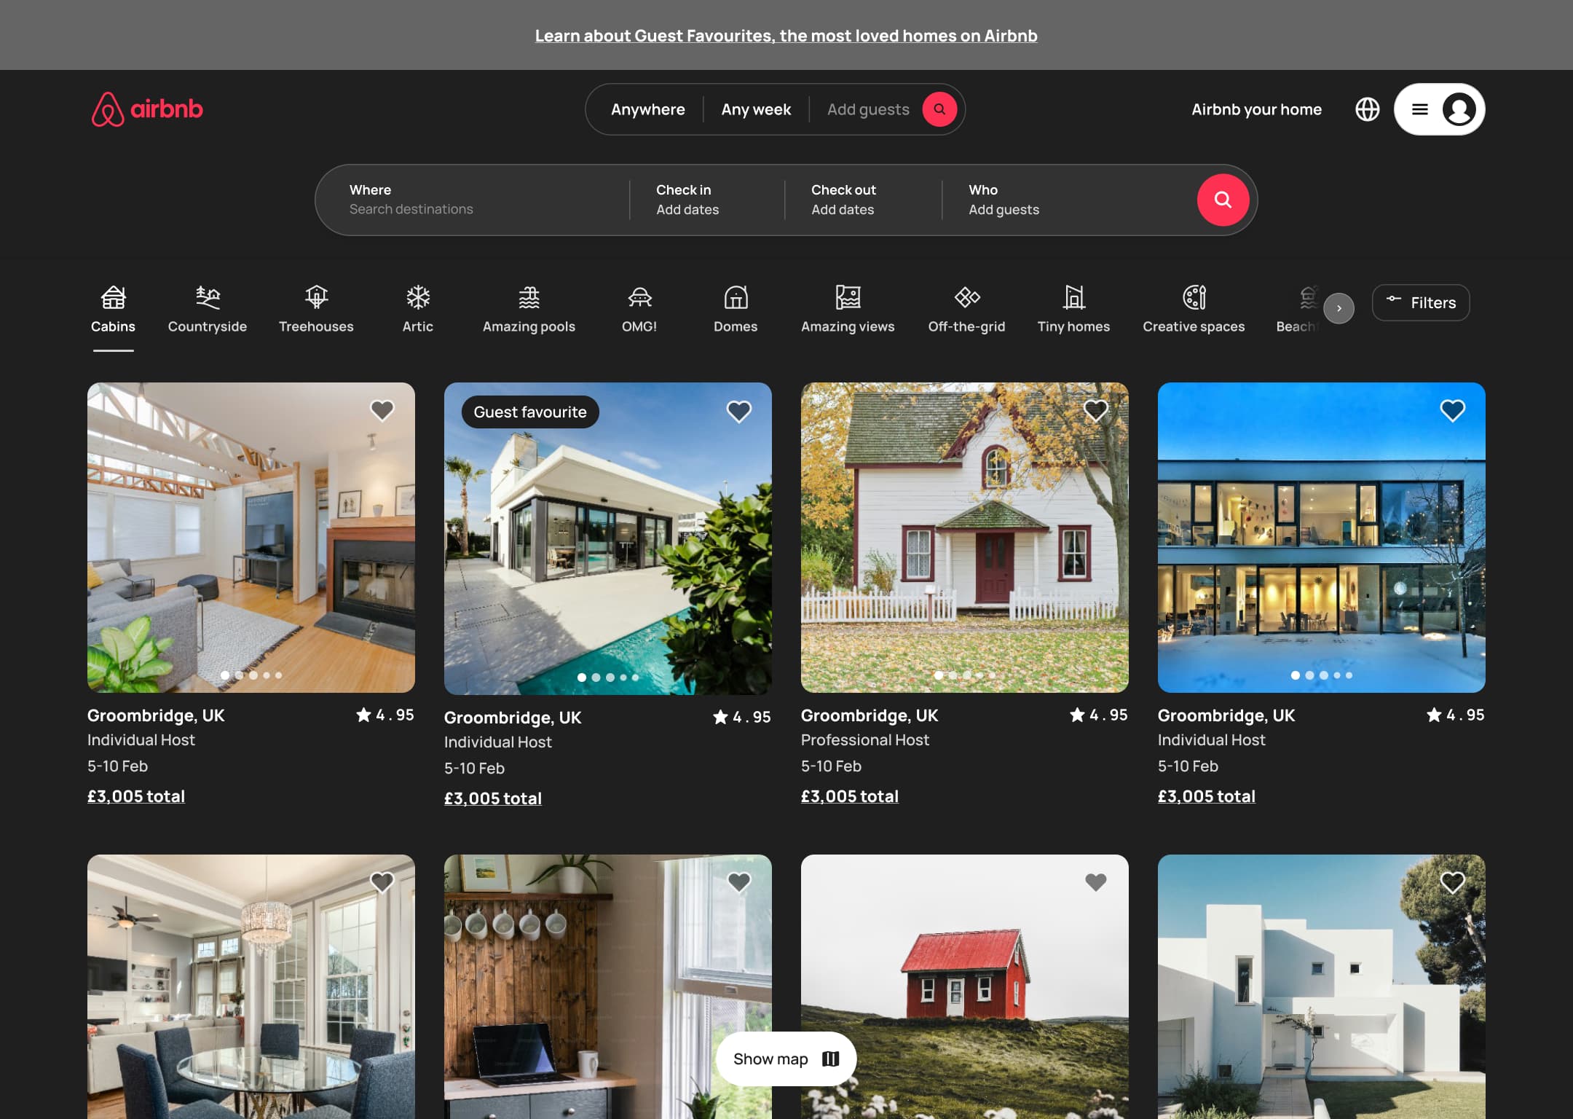Open the pool villa listing photo
Image resolution: width=1573 pixels, height=1119 pixels.
[x=608, y=538]
